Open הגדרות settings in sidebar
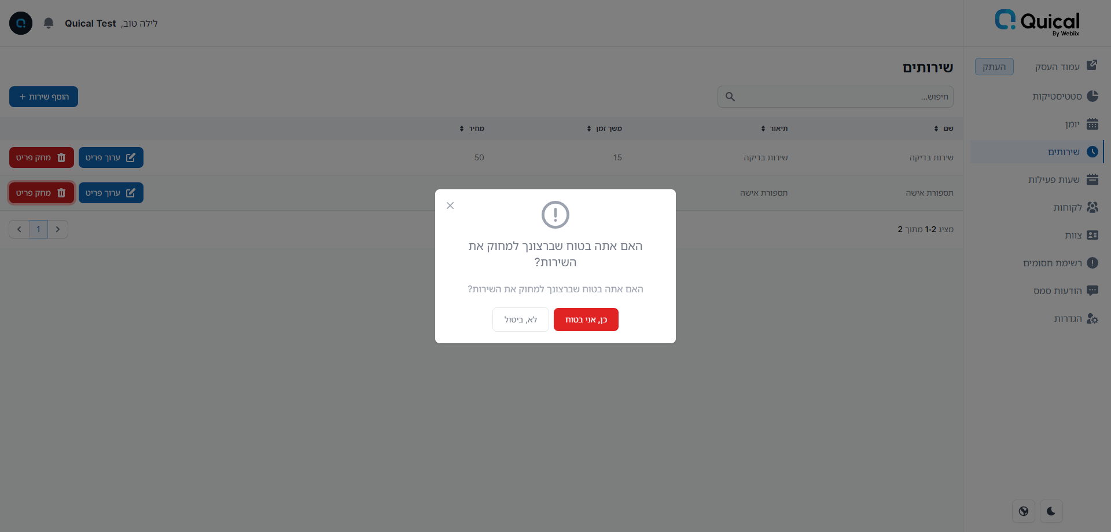 [x=1075, y=318]
